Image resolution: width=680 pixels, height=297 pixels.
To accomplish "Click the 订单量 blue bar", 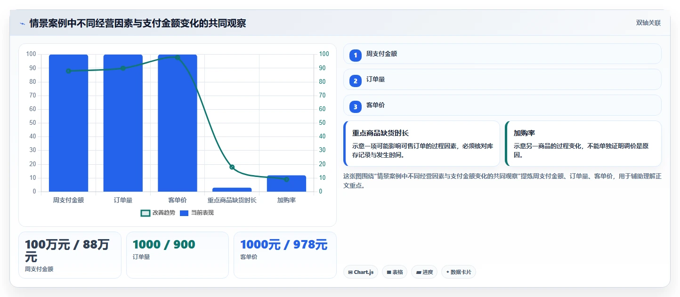I will click(x=123, y=123).
